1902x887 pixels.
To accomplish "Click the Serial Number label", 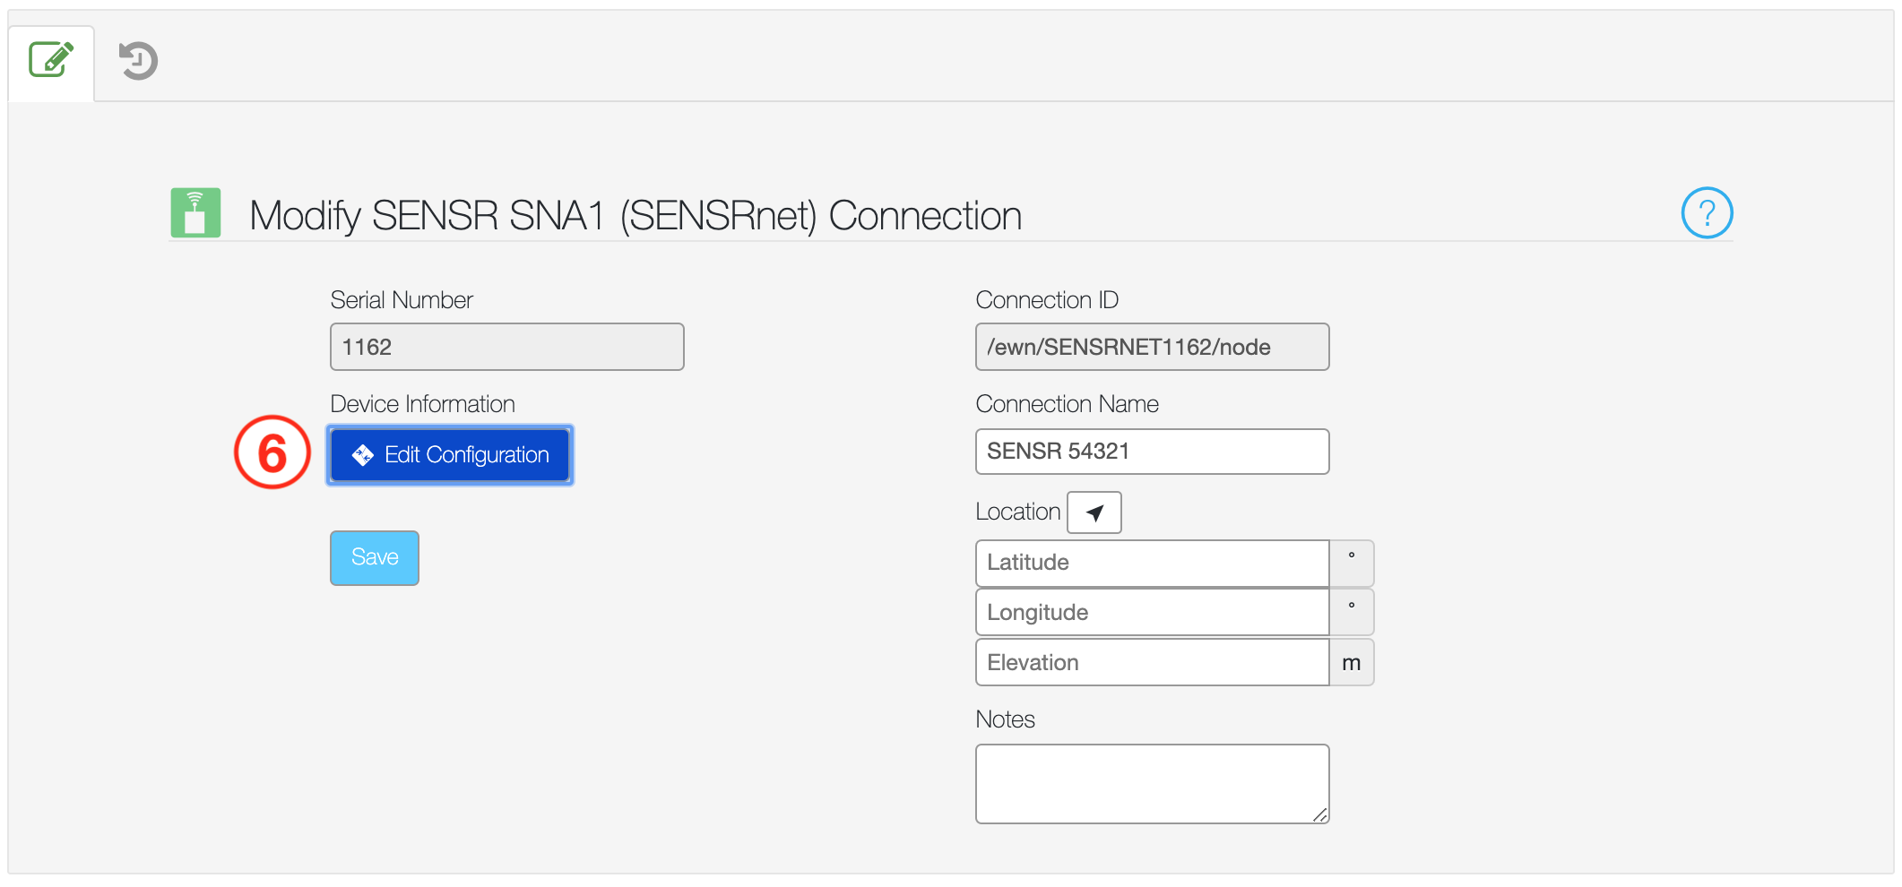I will click(x=402, y=300).
